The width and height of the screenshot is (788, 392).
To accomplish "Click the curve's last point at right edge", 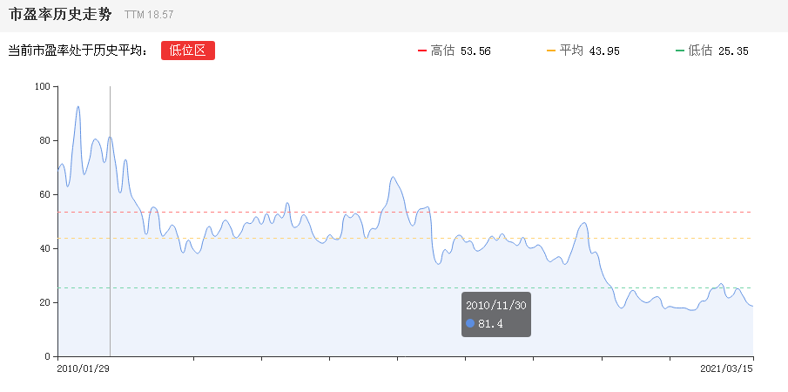I will coord(752,306).
